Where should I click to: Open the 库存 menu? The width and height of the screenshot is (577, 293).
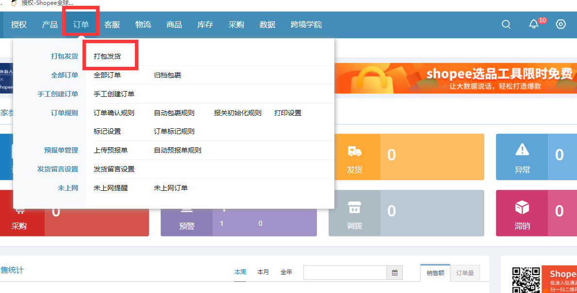point(205,25)
